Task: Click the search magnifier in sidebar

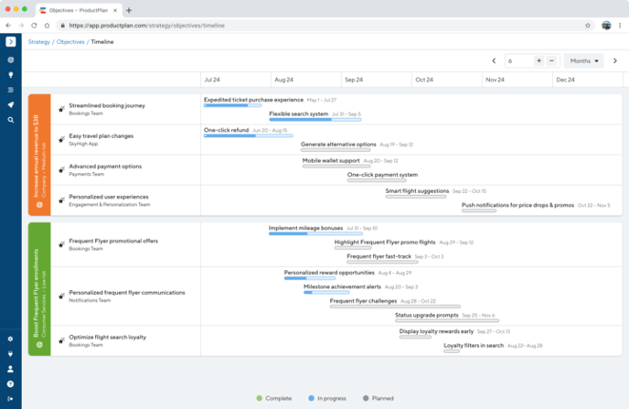Action: click(10, 119)
